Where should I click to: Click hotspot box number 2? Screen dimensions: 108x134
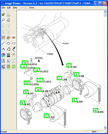69,65
